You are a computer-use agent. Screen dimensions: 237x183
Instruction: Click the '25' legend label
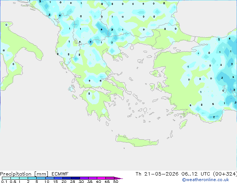[73, 182]
